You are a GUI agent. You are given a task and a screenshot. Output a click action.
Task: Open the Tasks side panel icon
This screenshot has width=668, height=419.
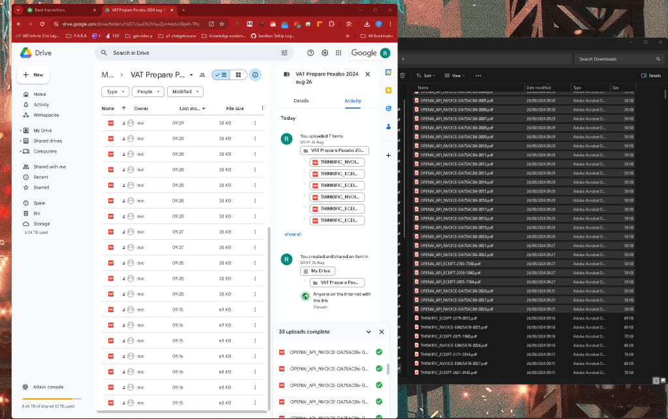tap(388, 108)
